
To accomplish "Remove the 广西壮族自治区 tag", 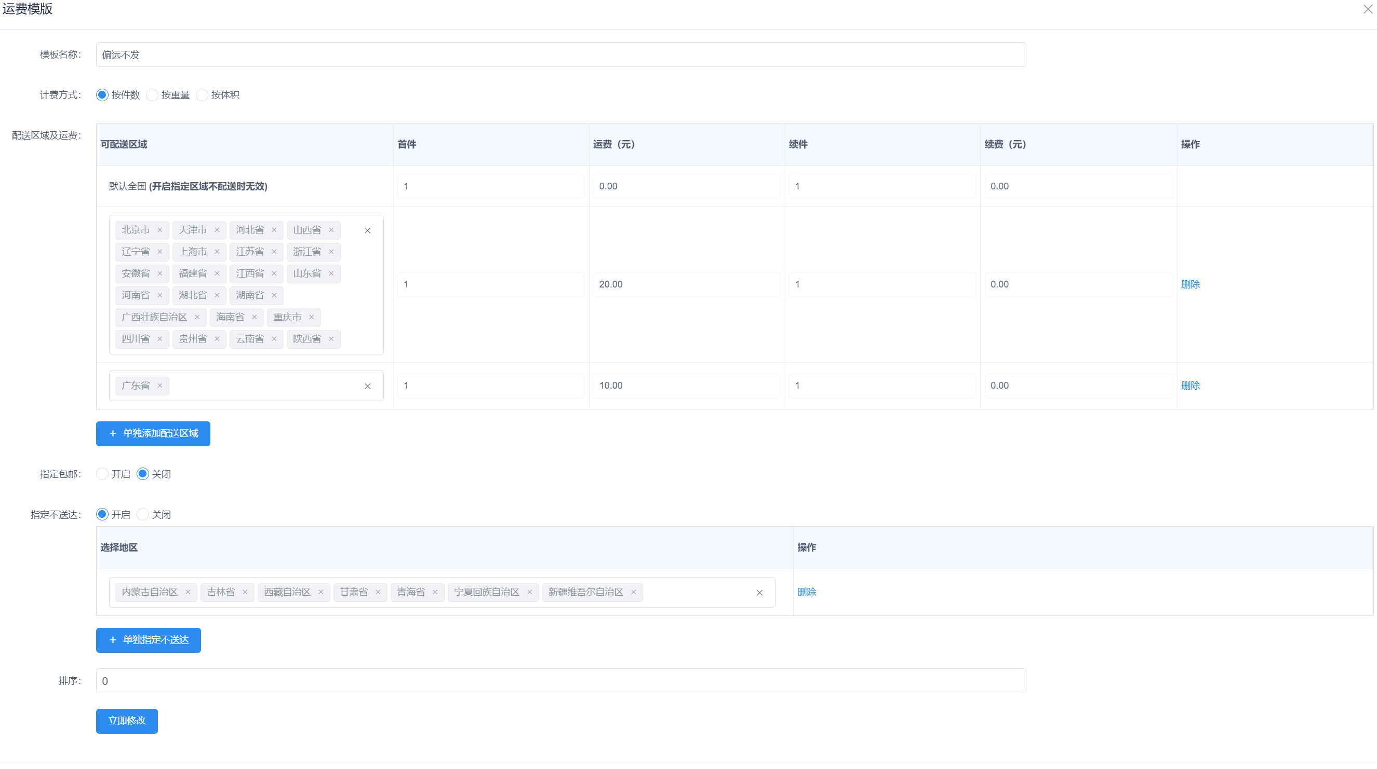I will (197, 317).
